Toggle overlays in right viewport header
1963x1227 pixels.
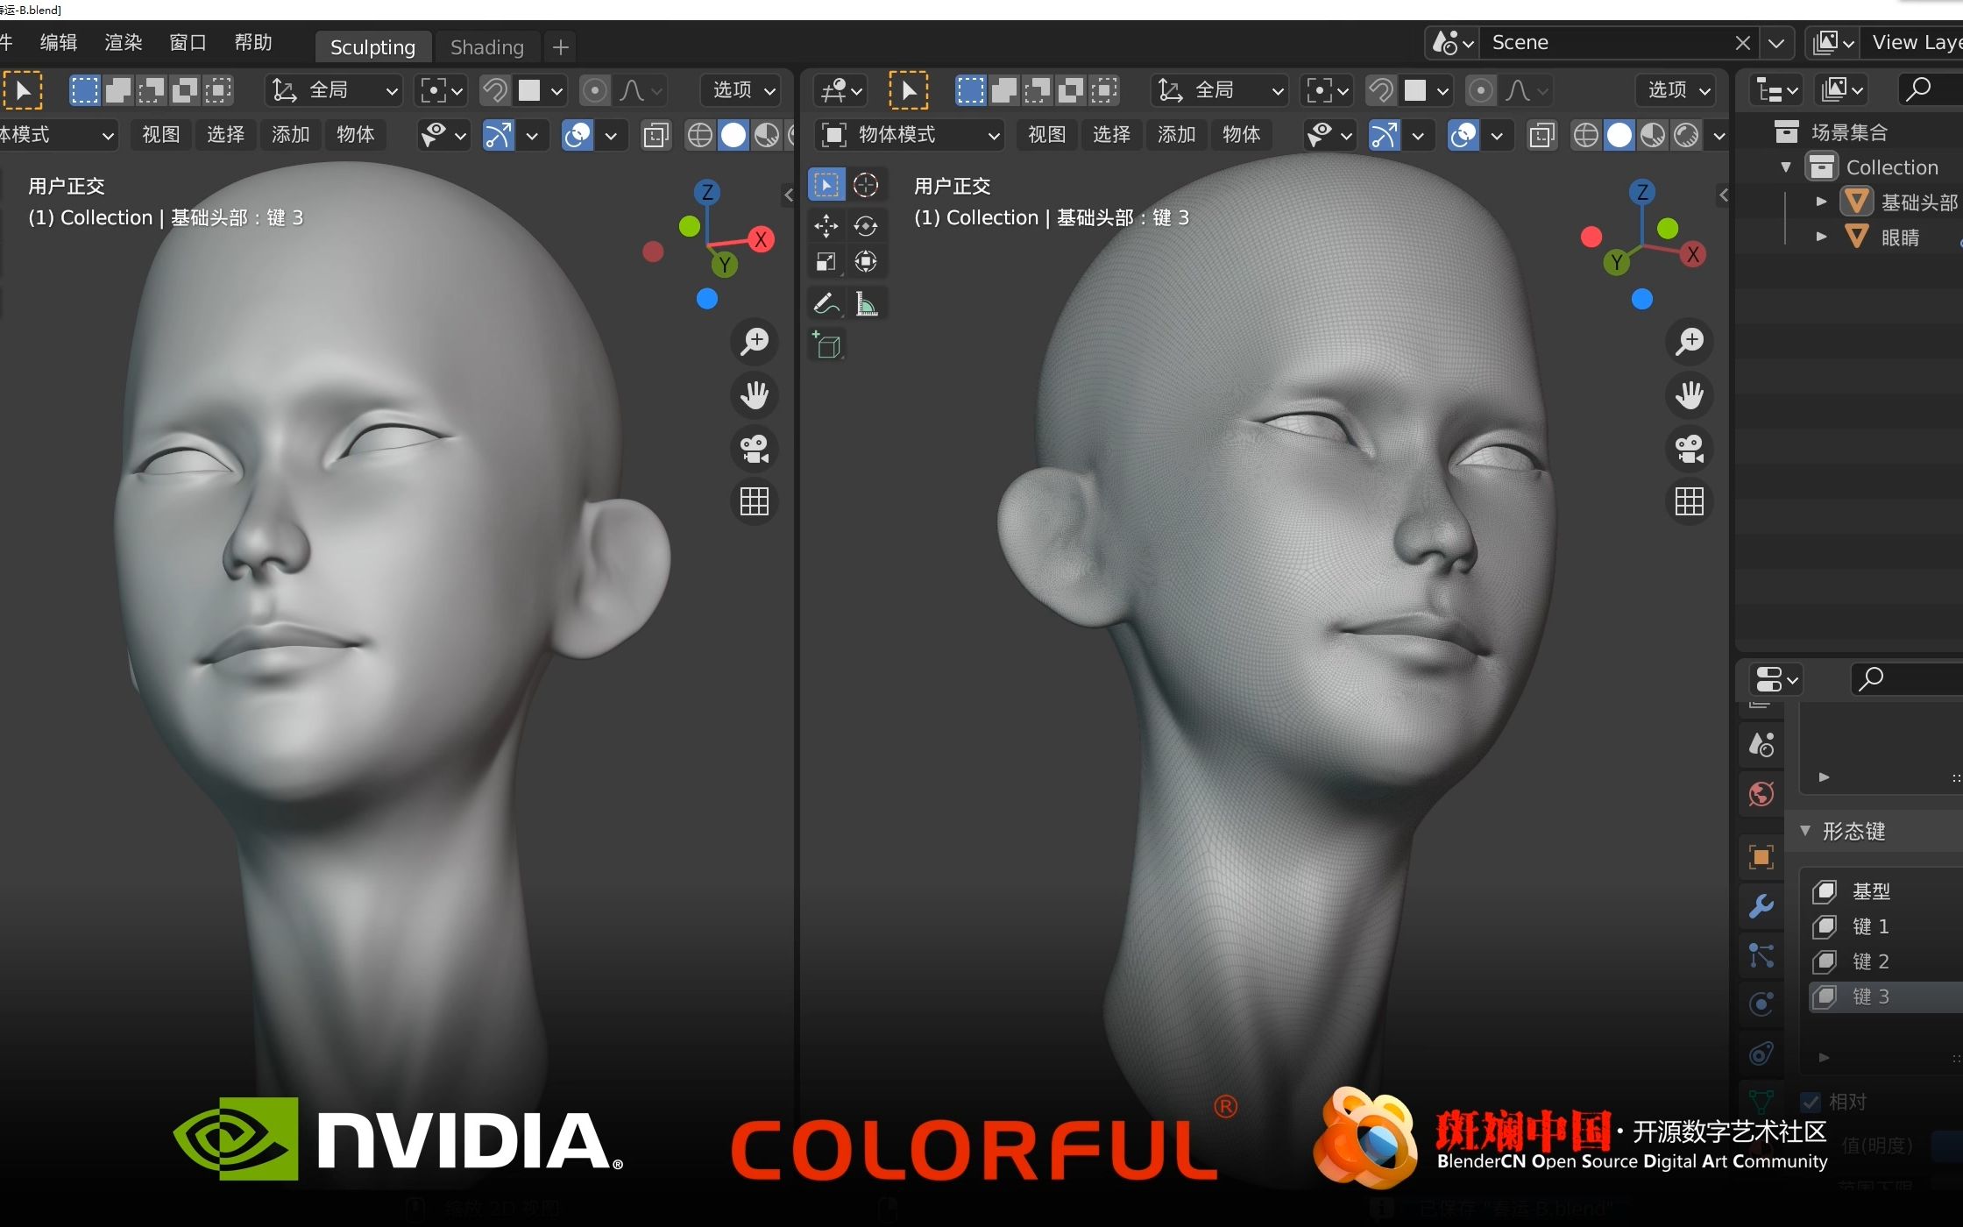[x=1463, y=135]
